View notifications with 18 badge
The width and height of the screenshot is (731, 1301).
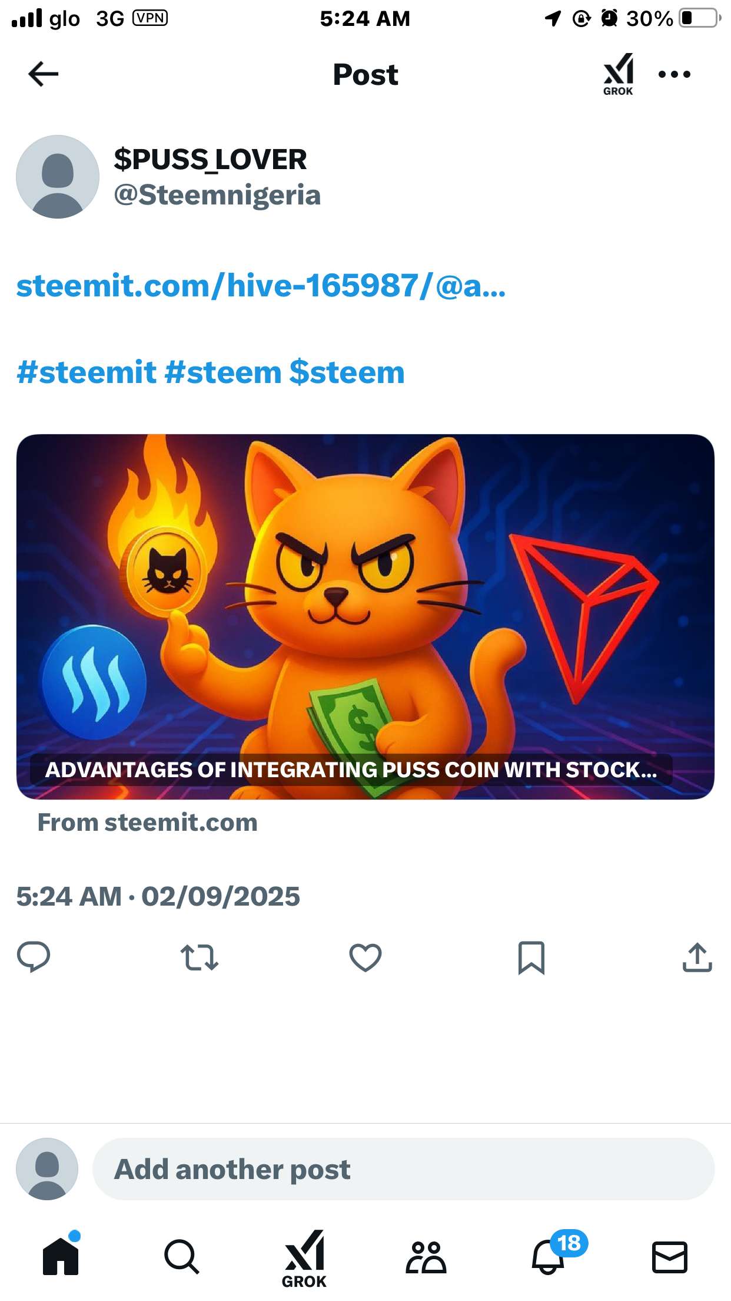pos(549,1256)
